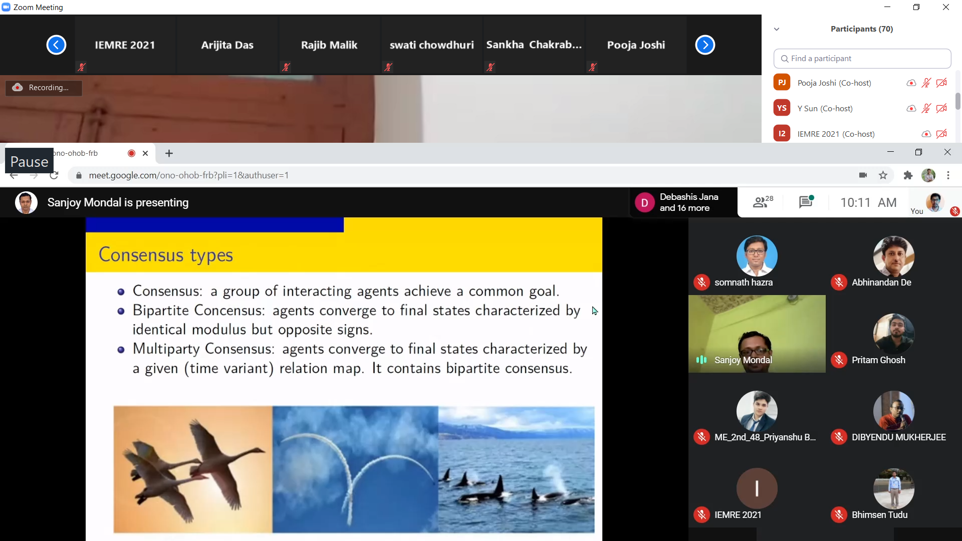Open a new browser tab
Viewport: 962px width, 541px height.
pyautogui.click(x=169, y=153)
